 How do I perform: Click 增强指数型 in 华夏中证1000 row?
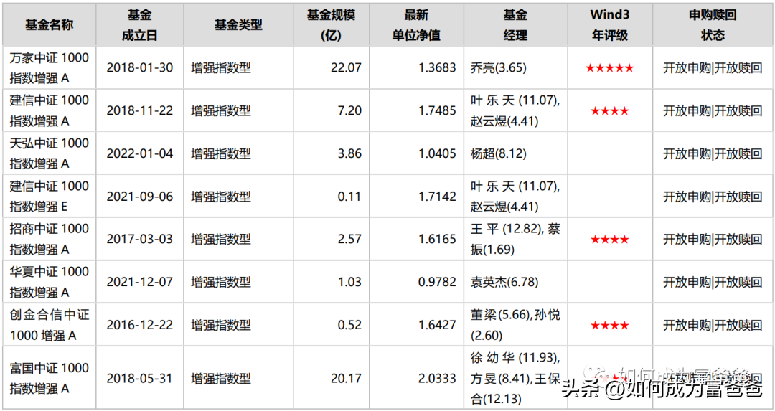pyautogui.click(x=221, y=282)
